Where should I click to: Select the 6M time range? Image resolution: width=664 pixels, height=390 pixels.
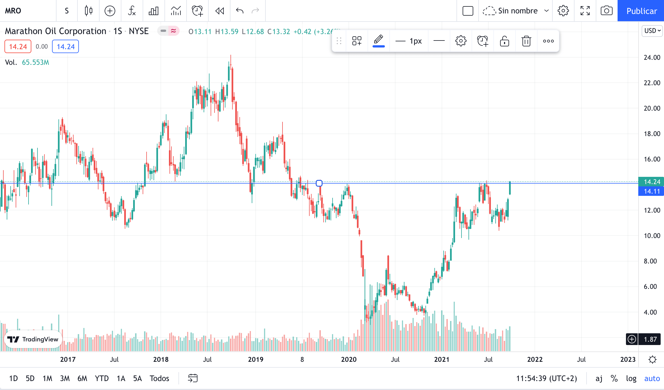(82, 378)
